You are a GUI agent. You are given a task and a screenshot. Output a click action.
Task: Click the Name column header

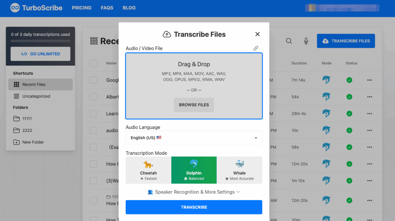[111, 63]
